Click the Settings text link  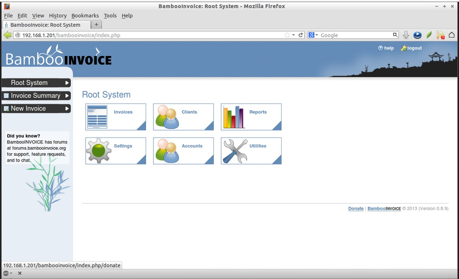(x=123, y=146)
